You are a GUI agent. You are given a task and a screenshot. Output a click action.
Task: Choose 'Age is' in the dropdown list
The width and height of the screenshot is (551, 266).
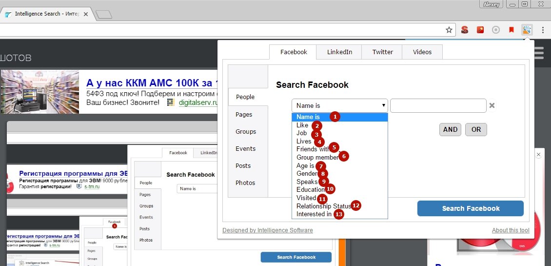(339, 166)
